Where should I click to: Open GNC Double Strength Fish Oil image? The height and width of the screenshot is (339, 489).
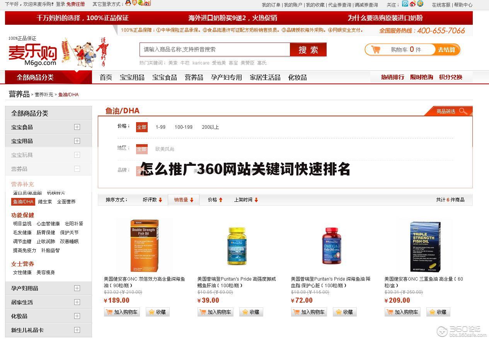144,246
